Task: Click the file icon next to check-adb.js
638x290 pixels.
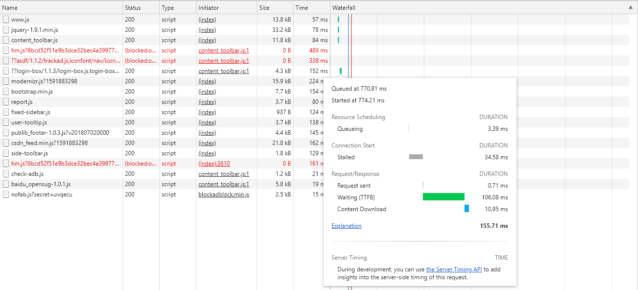Action: (6, 174)
